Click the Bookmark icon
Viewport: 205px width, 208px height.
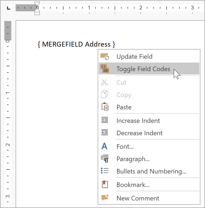pos(104,185)
